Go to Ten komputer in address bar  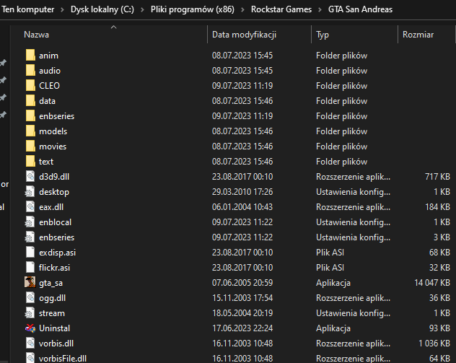[x=28, y=9]
